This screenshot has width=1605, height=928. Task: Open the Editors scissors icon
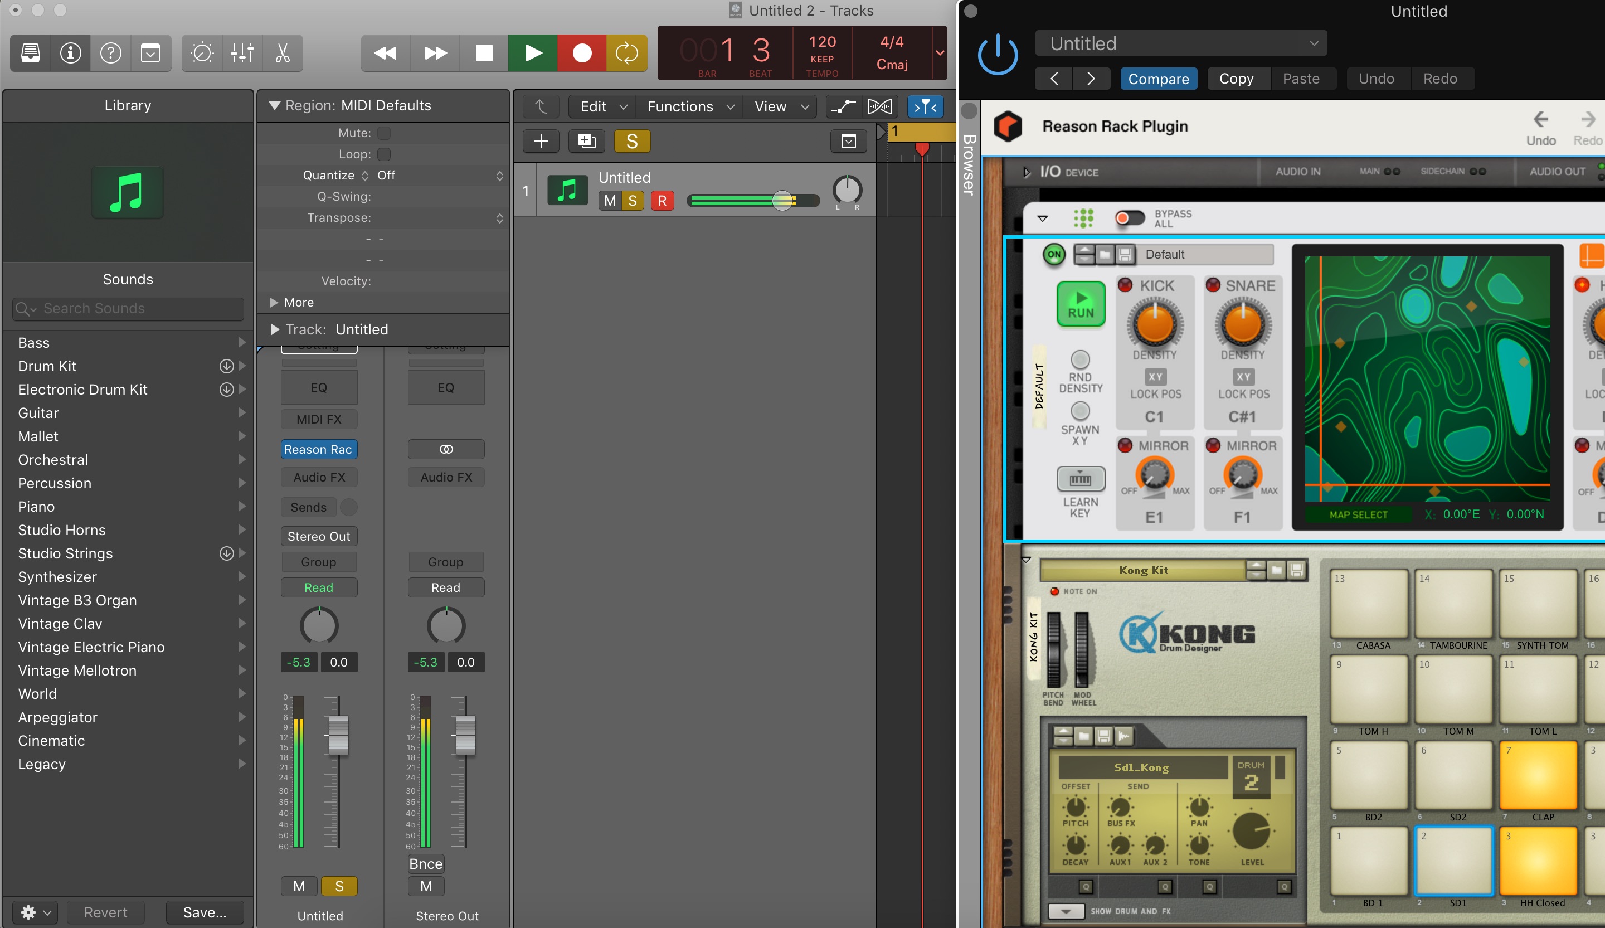pyautogui.click(x=282, y=53)
